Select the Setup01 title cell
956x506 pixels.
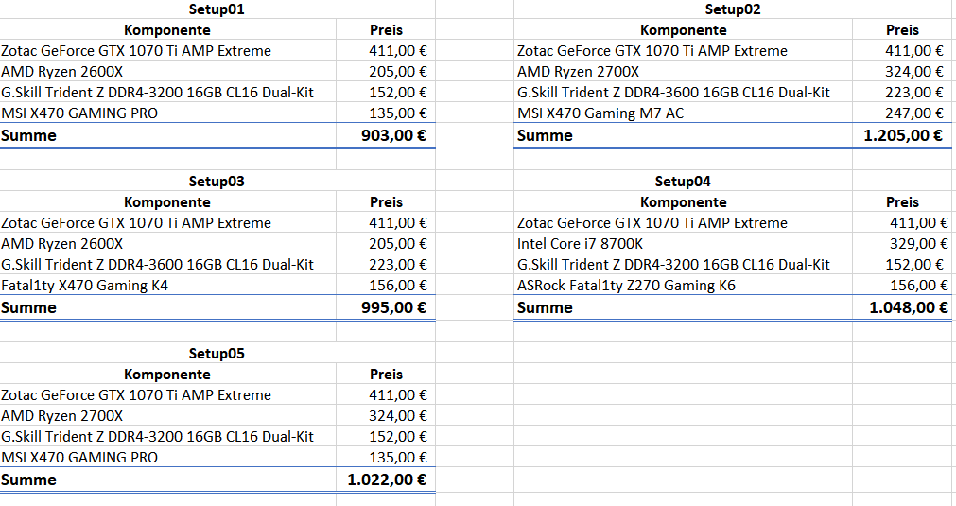[x=217, y=9]
